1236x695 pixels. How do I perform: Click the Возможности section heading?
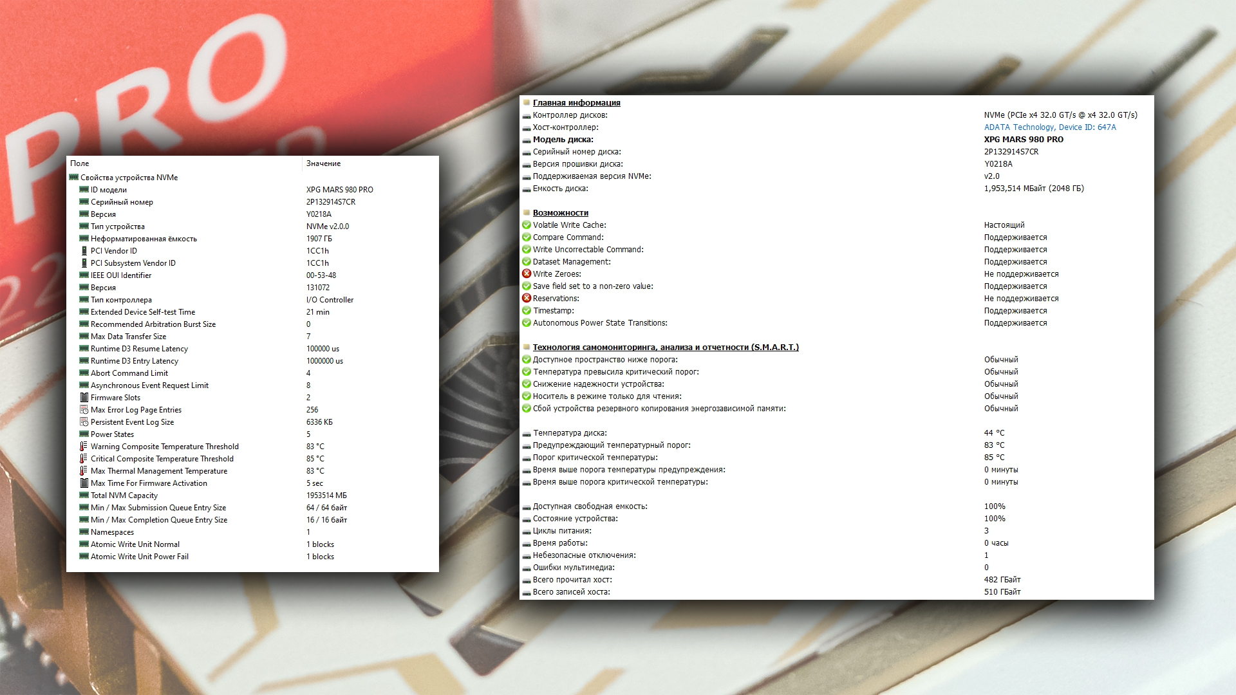point(560,213)
